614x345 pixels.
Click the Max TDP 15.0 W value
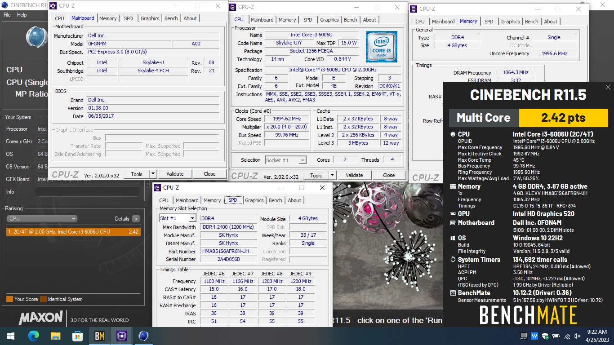pyautogui.click(x=348, y=43)
